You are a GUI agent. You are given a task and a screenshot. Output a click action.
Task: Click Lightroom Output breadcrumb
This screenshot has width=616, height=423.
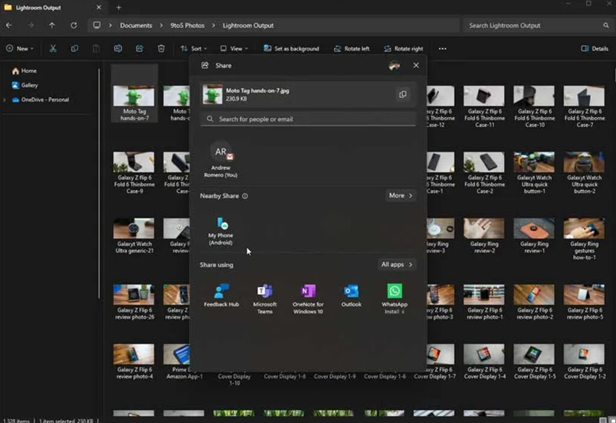[x=248, y=25]
